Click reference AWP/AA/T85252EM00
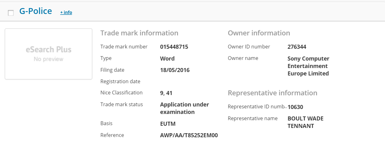This screenshot has height=154, width=385. [189, 135]
